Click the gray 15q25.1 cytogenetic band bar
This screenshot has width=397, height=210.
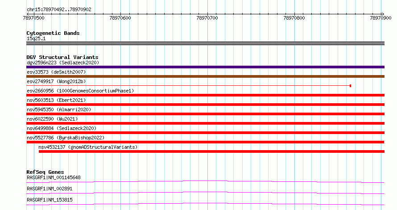205,43
